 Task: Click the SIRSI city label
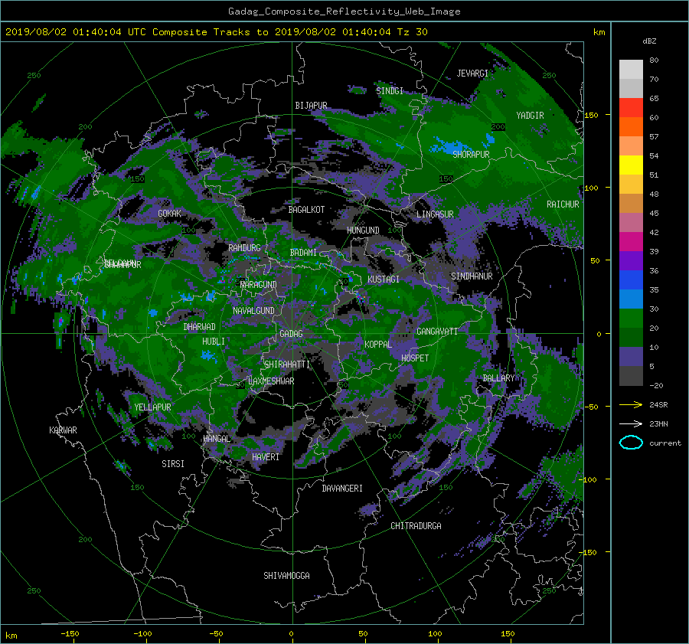coord(173,464)
